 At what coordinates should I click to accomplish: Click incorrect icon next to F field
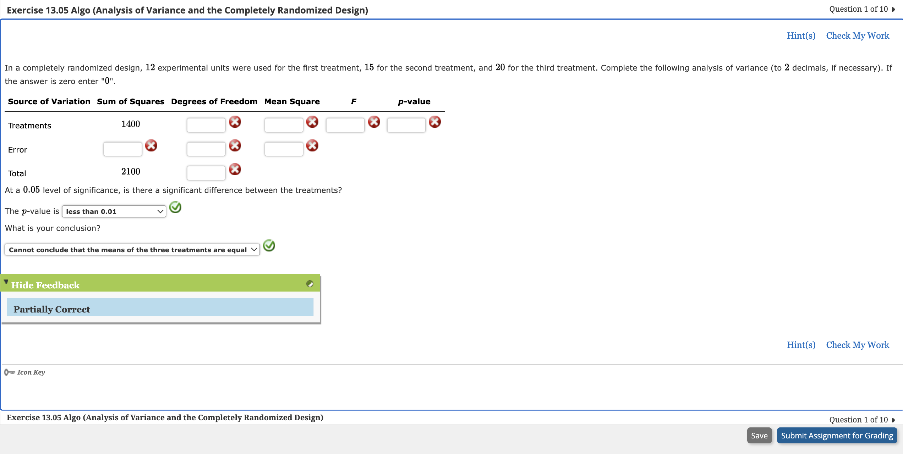pyautogui.click(x=374, y=122)
